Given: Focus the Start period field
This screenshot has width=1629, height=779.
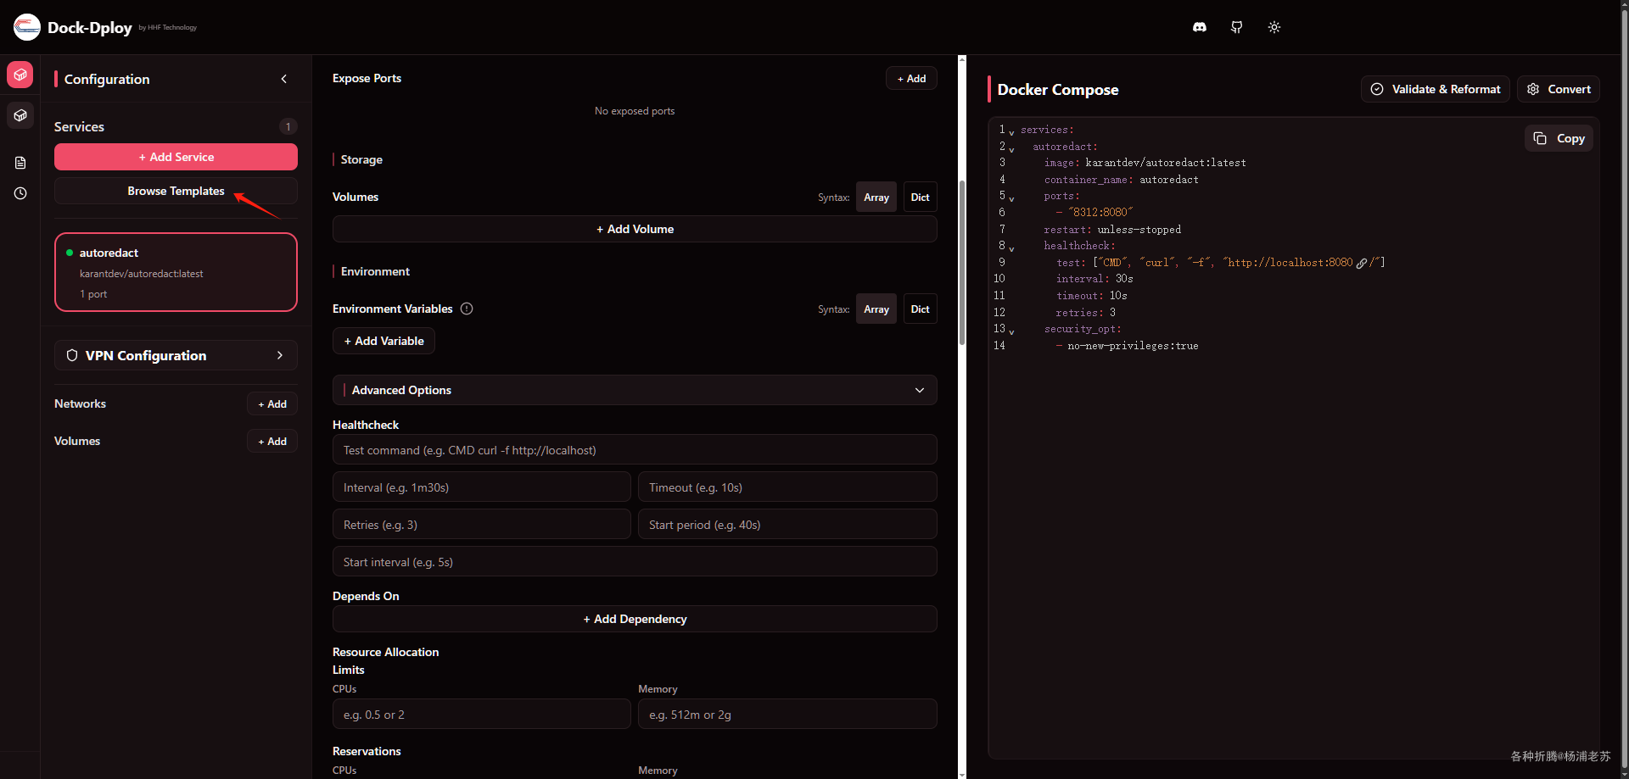Looking at the screenshot, I should coord(787,525).
